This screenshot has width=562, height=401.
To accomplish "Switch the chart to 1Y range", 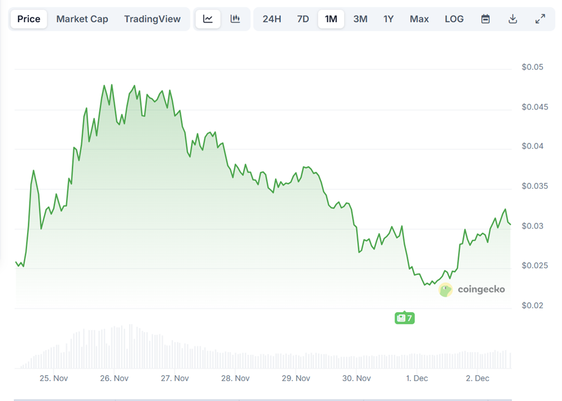I will point(388,19).
